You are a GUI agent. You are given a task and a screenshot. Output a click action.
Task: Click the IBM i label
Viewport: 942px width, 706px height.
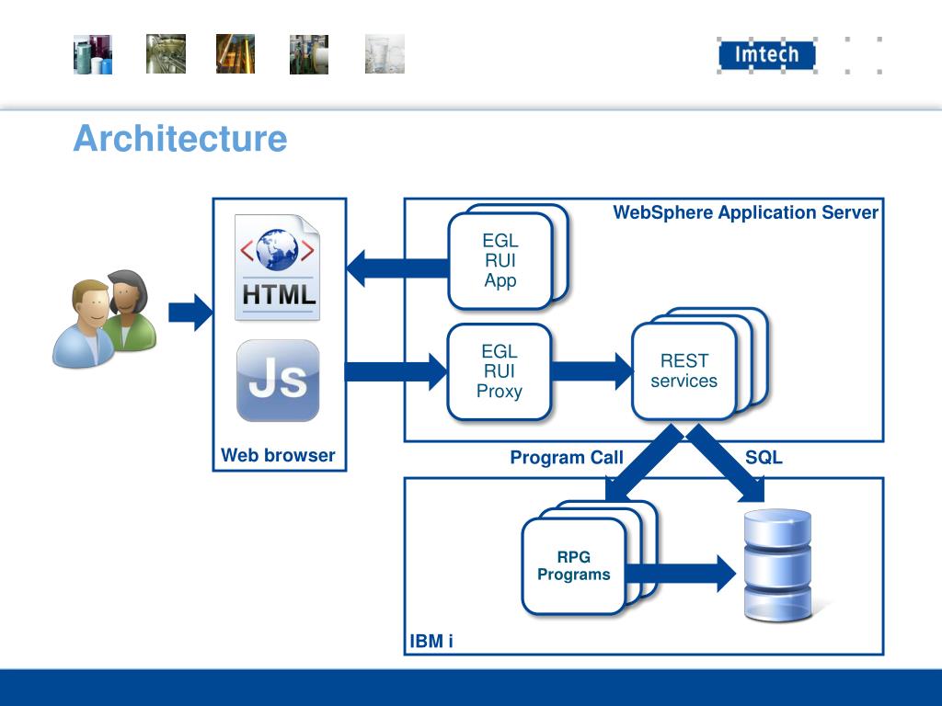[431, 641]
